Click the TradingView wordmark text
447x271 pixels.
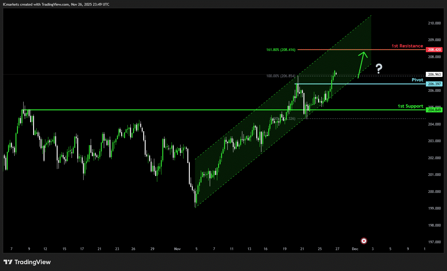point(33,262)
